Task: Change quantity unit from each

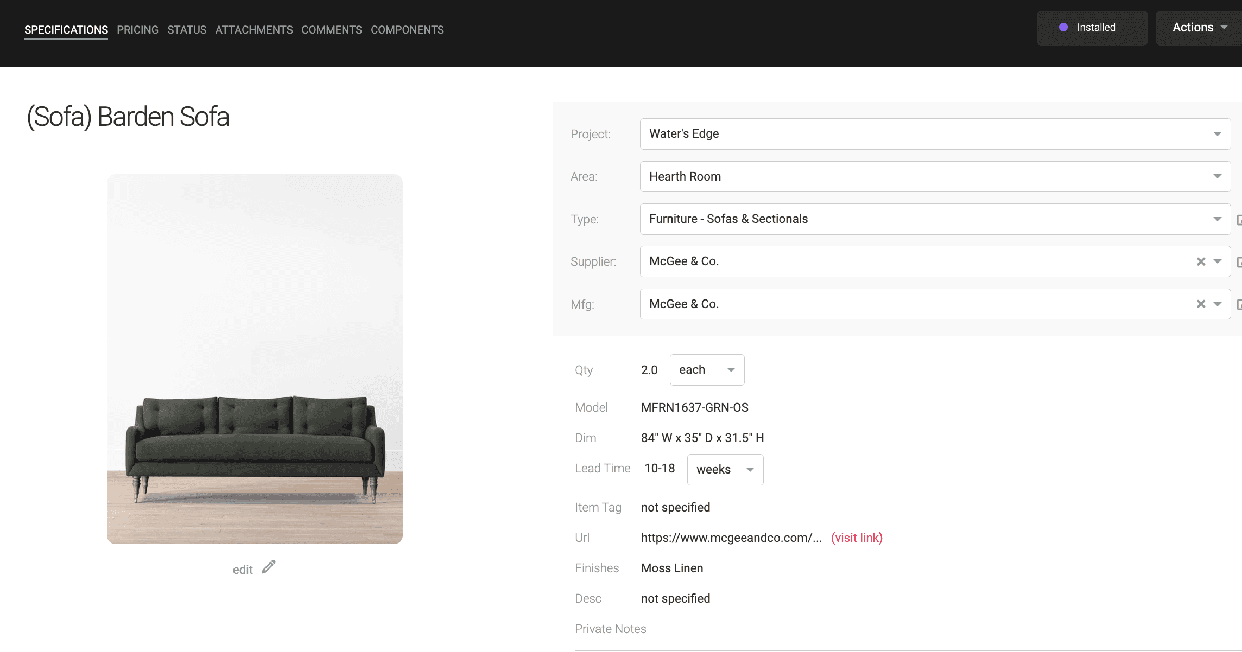Action: coord(707,370)
